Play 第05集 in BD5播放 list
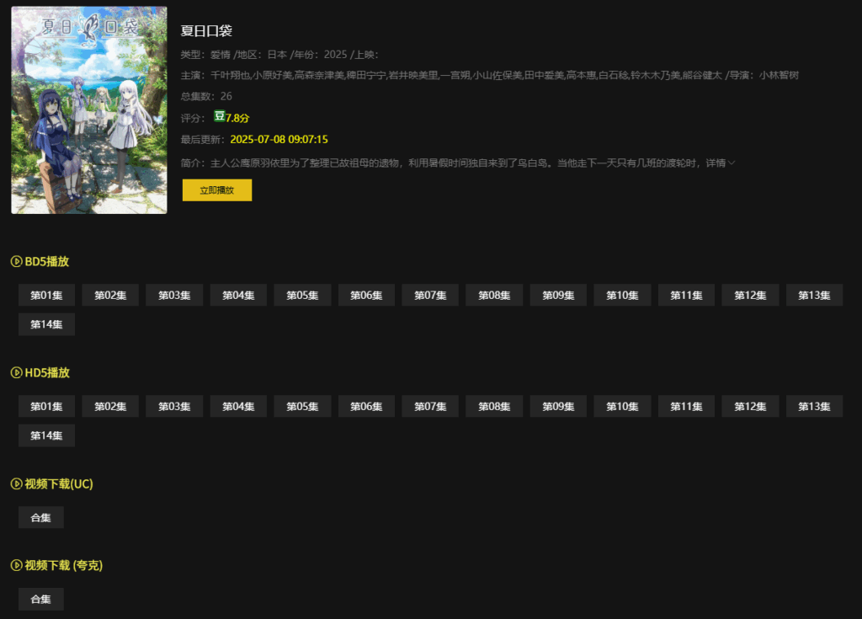Screen dimensions: 862x619 click(x=302, y=296)
